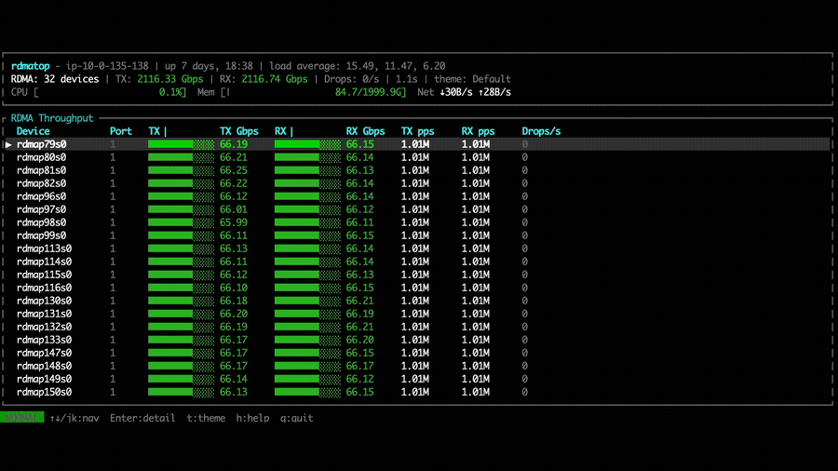Click the TX pps column header

417,131
